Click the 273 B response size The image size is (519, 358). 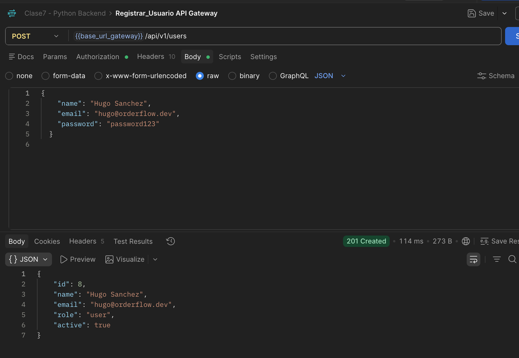442,241
